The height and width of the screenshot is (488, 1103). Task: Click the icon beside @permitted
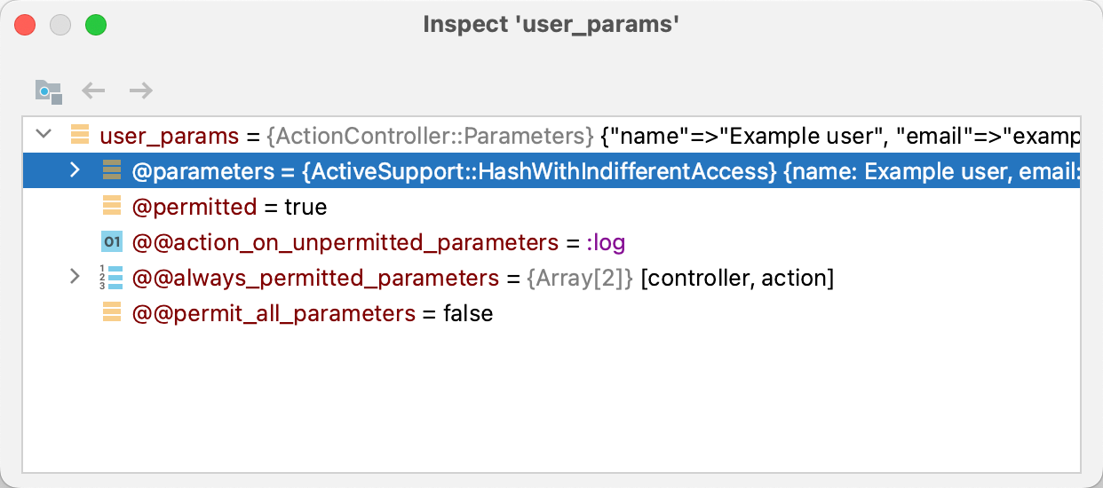pos(112,207)
